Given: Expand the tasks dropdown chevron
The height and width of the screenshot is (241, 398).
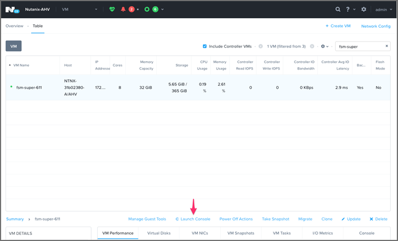Looking at the screenshot, I should tap(162, 9).
